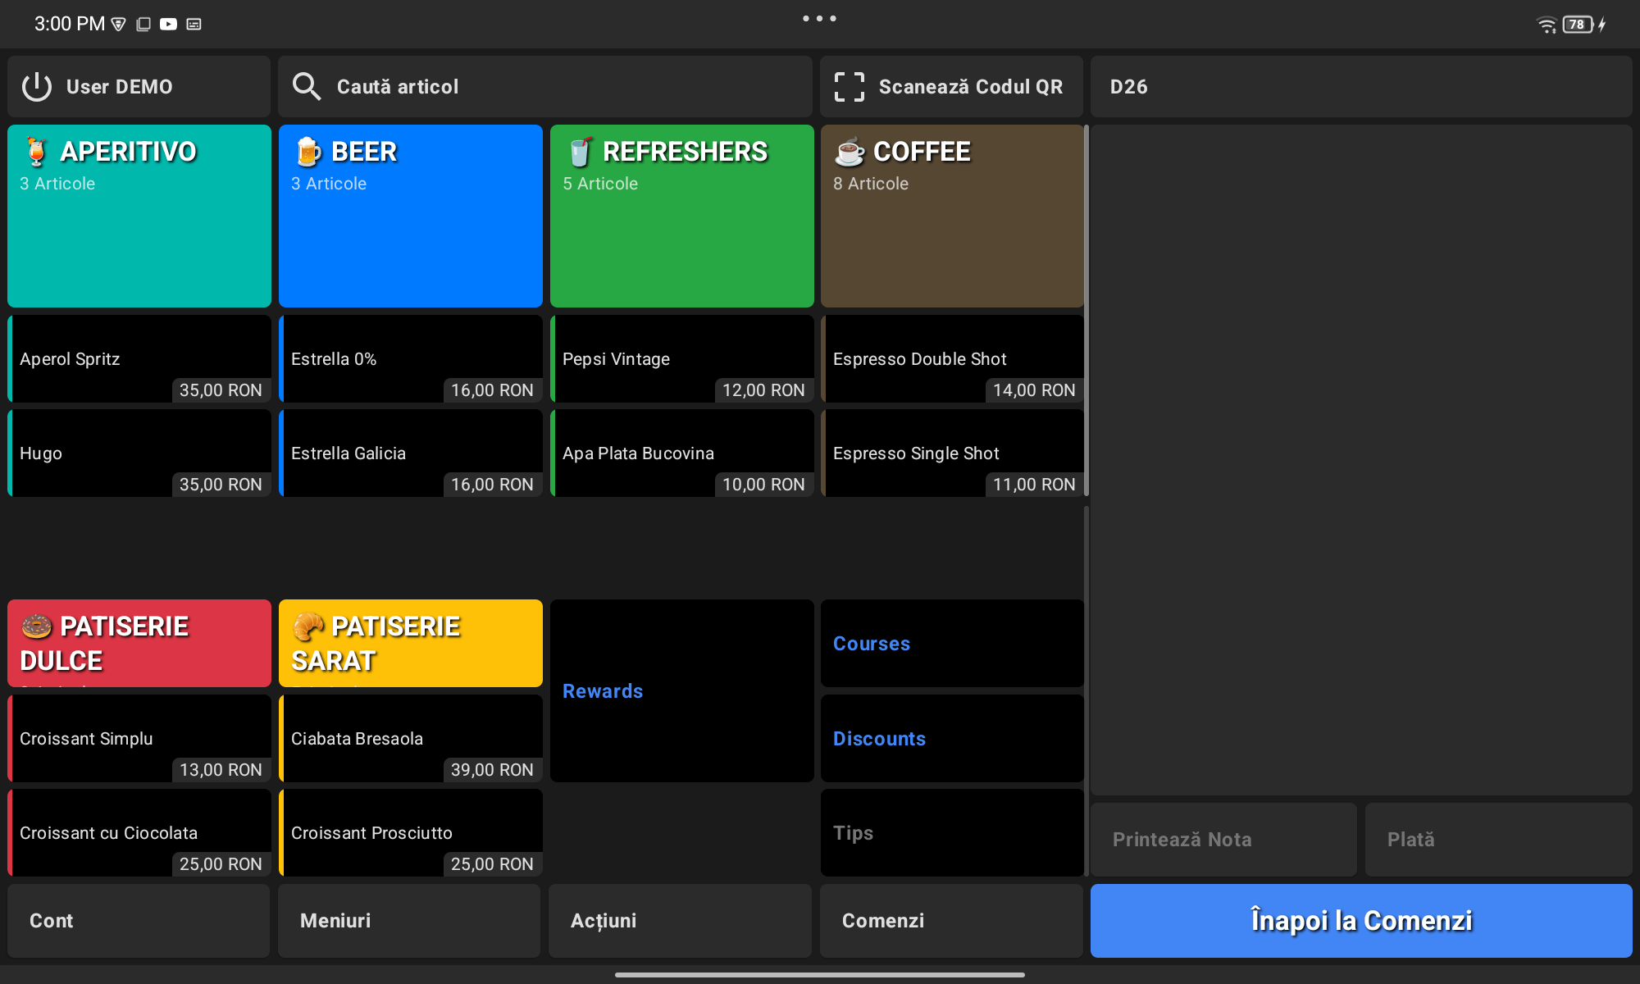Tap the croissant icon on PATISERIE SARAT

pyautogui.click(x=308, y=626)
